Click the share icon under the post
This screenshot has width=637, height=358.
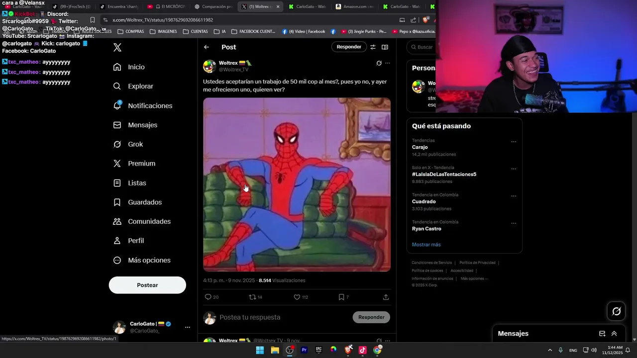click(386, 297)
